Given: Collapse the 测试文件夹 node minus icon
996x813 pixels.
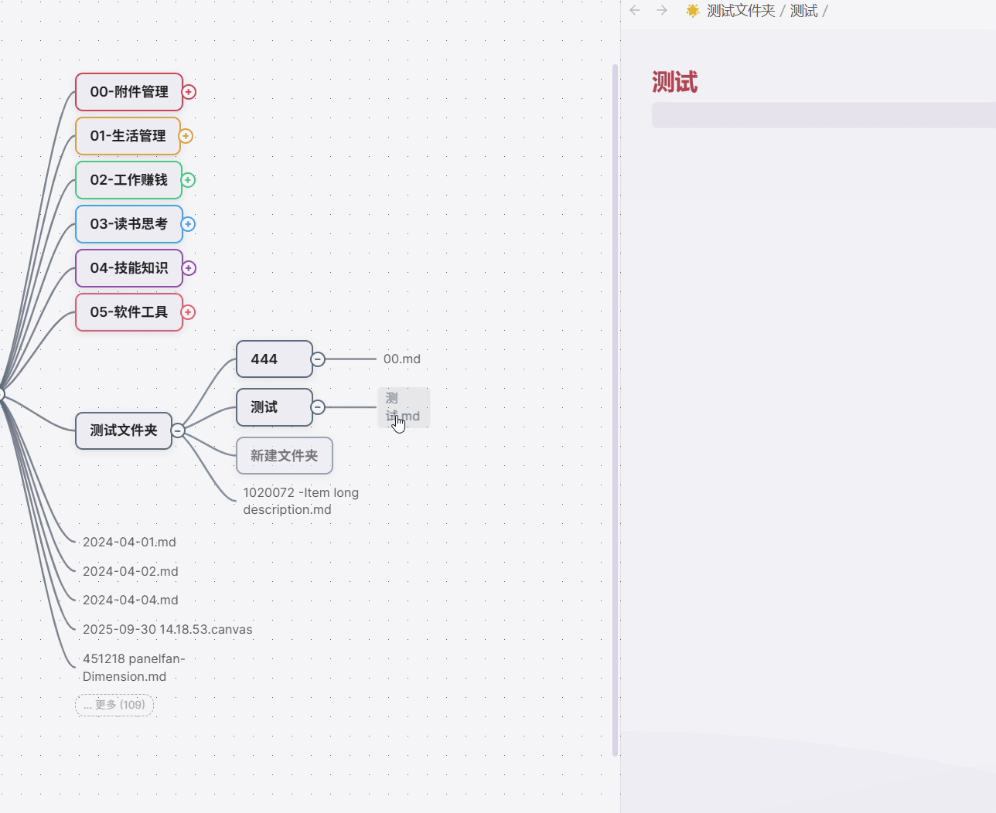Looking at the screenshot, I should tap(178, 430).
